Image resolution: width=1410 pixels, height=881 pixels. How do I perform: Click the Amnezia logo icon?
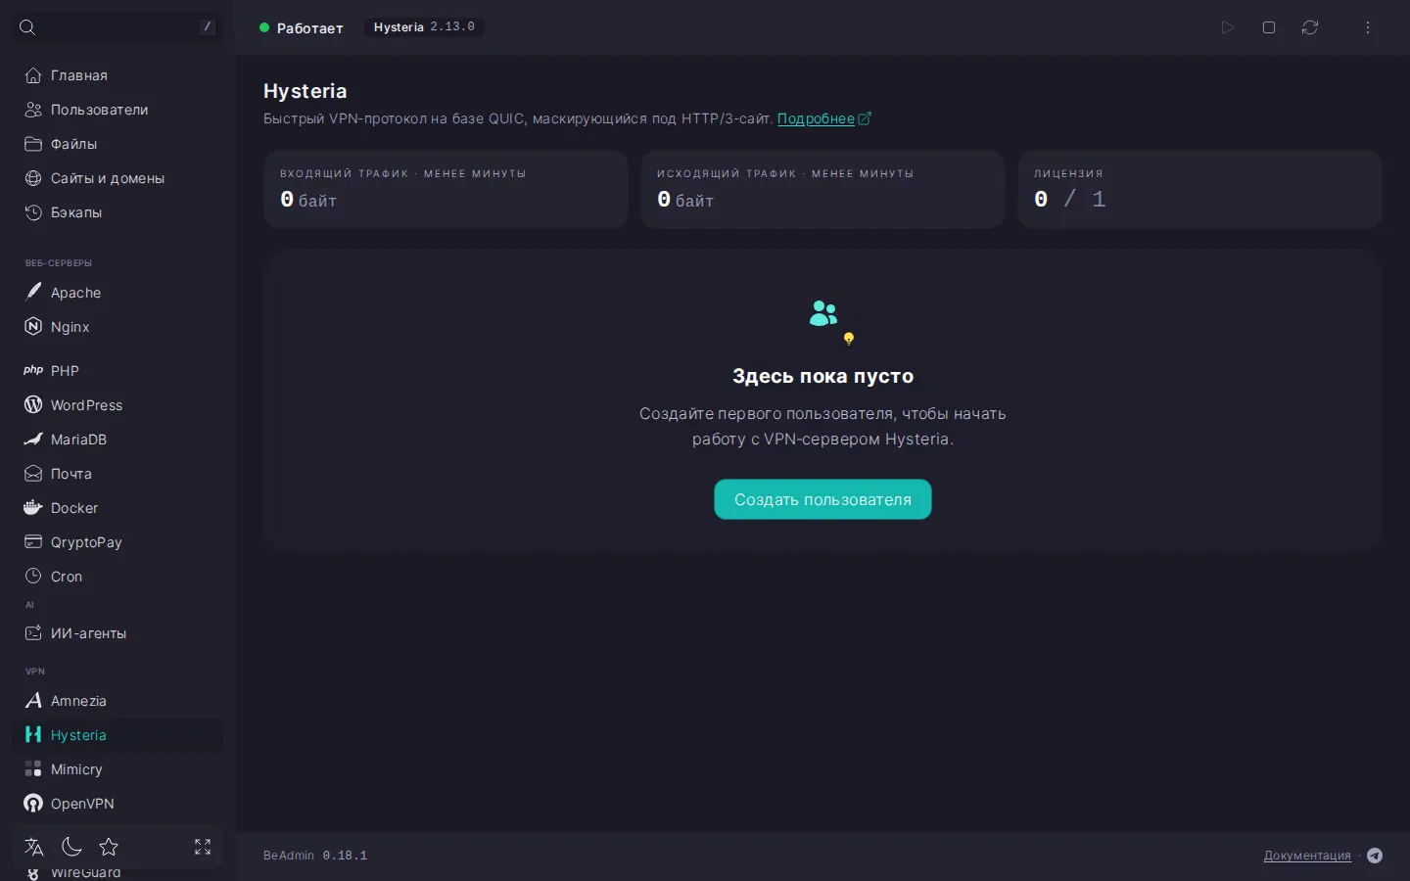tap(33, 700)
